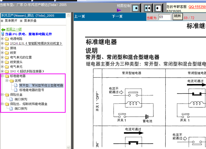This screenshot has height=149, width=206.
Task: Click the collapse-left view control icon
Action: [158, 8]
